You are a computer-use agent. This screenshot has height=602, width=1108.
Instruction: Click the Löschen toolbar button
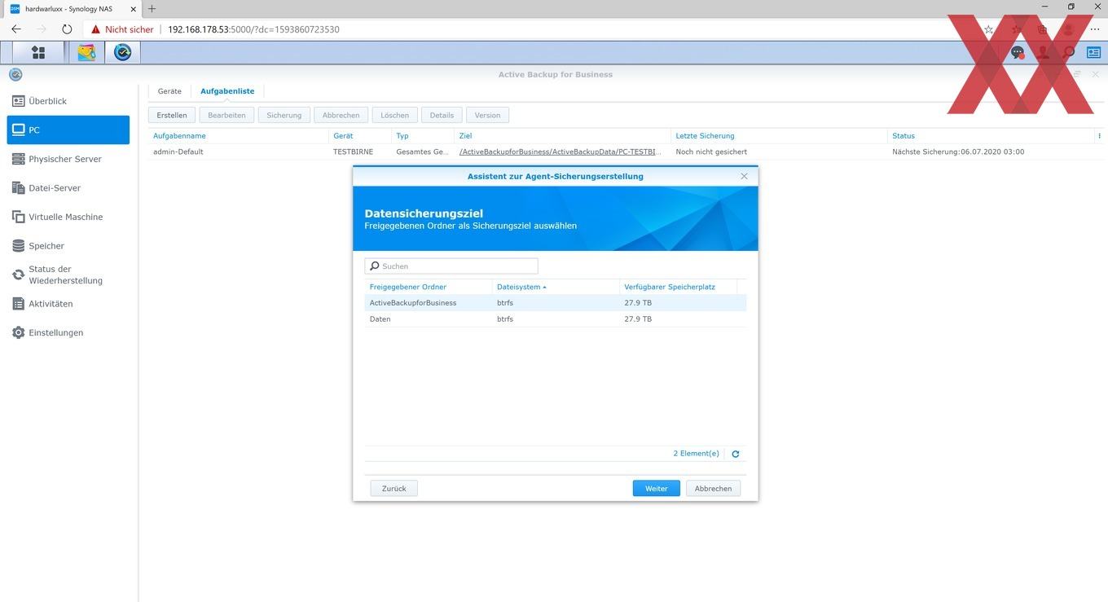[x=395, y=115]
